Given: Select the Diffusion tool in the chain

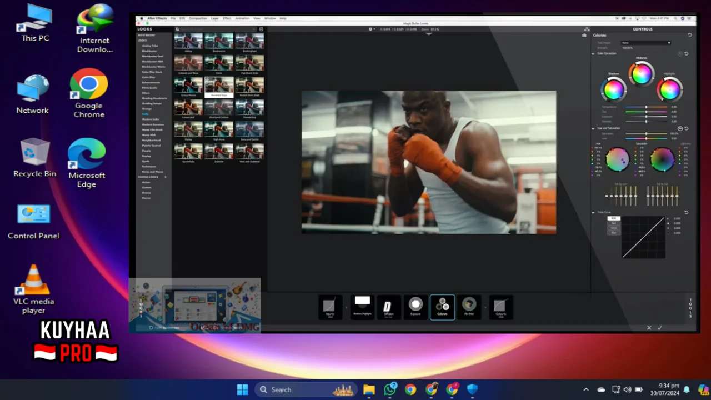Looking at the screenshot, I should pyautogui.click(x=388, y=307).
